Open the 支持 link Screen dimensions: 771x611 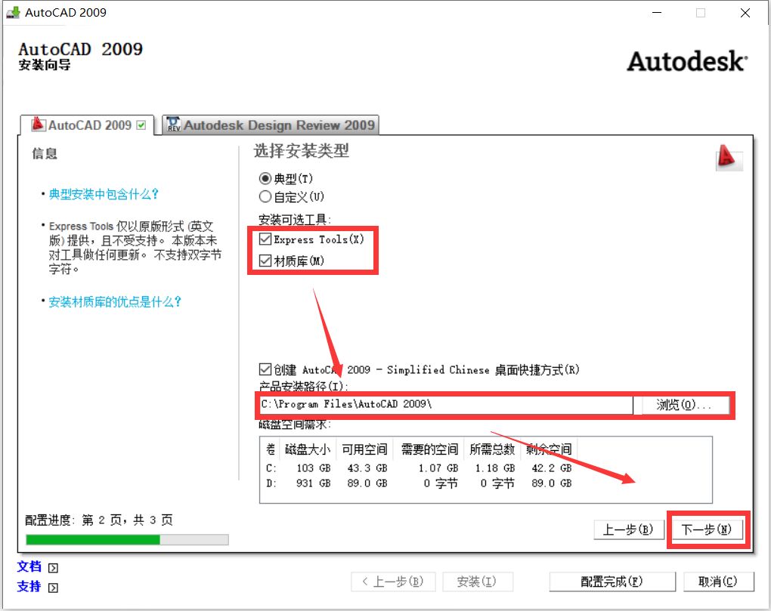(x=29, y=586)
